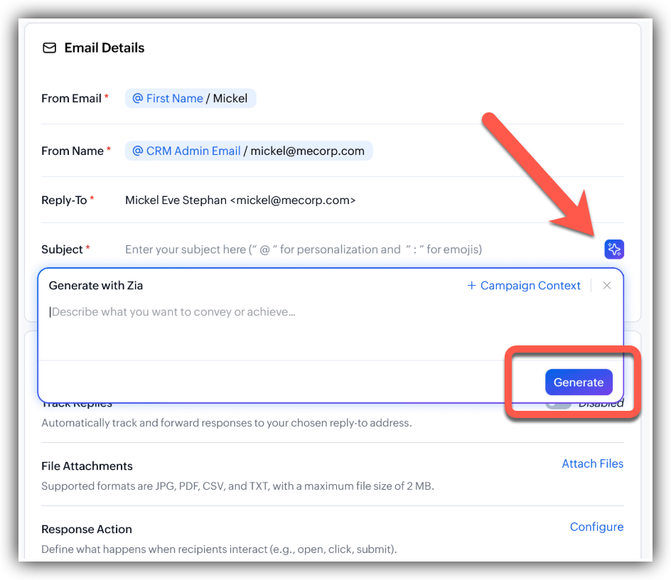Click Attach Files link
671x580 pixels.
point(593,463)
